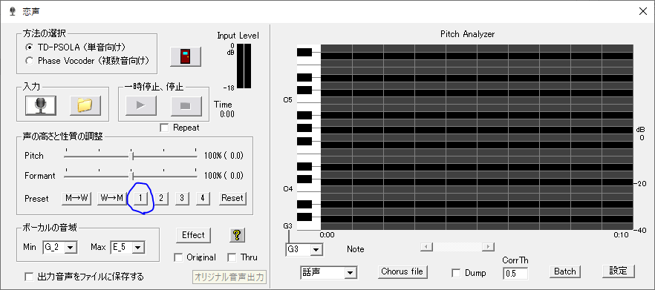Start playback with the play button
Image resolution: width=655 pixels, height=290 pixels.
pos(141,105)
